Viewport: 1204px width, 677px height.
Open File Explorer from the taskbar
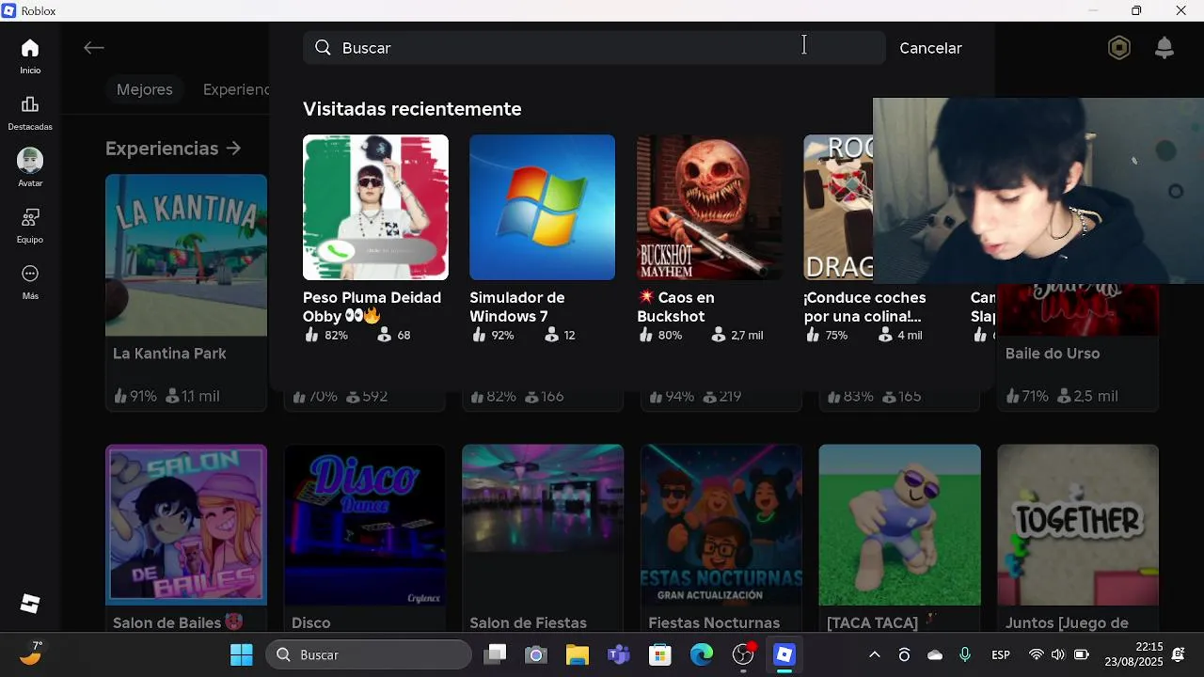tap(578, 654)
